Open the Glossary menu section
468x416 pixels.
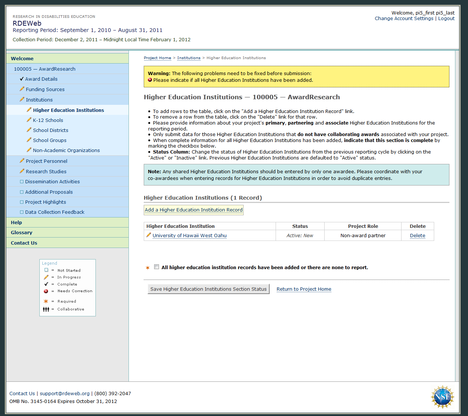(x=22, y=232)
